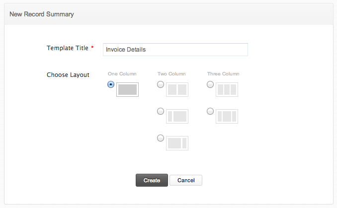Click the "One Column" heading label
The height and width of the screenshot is (208, 337).
(122, 74)
